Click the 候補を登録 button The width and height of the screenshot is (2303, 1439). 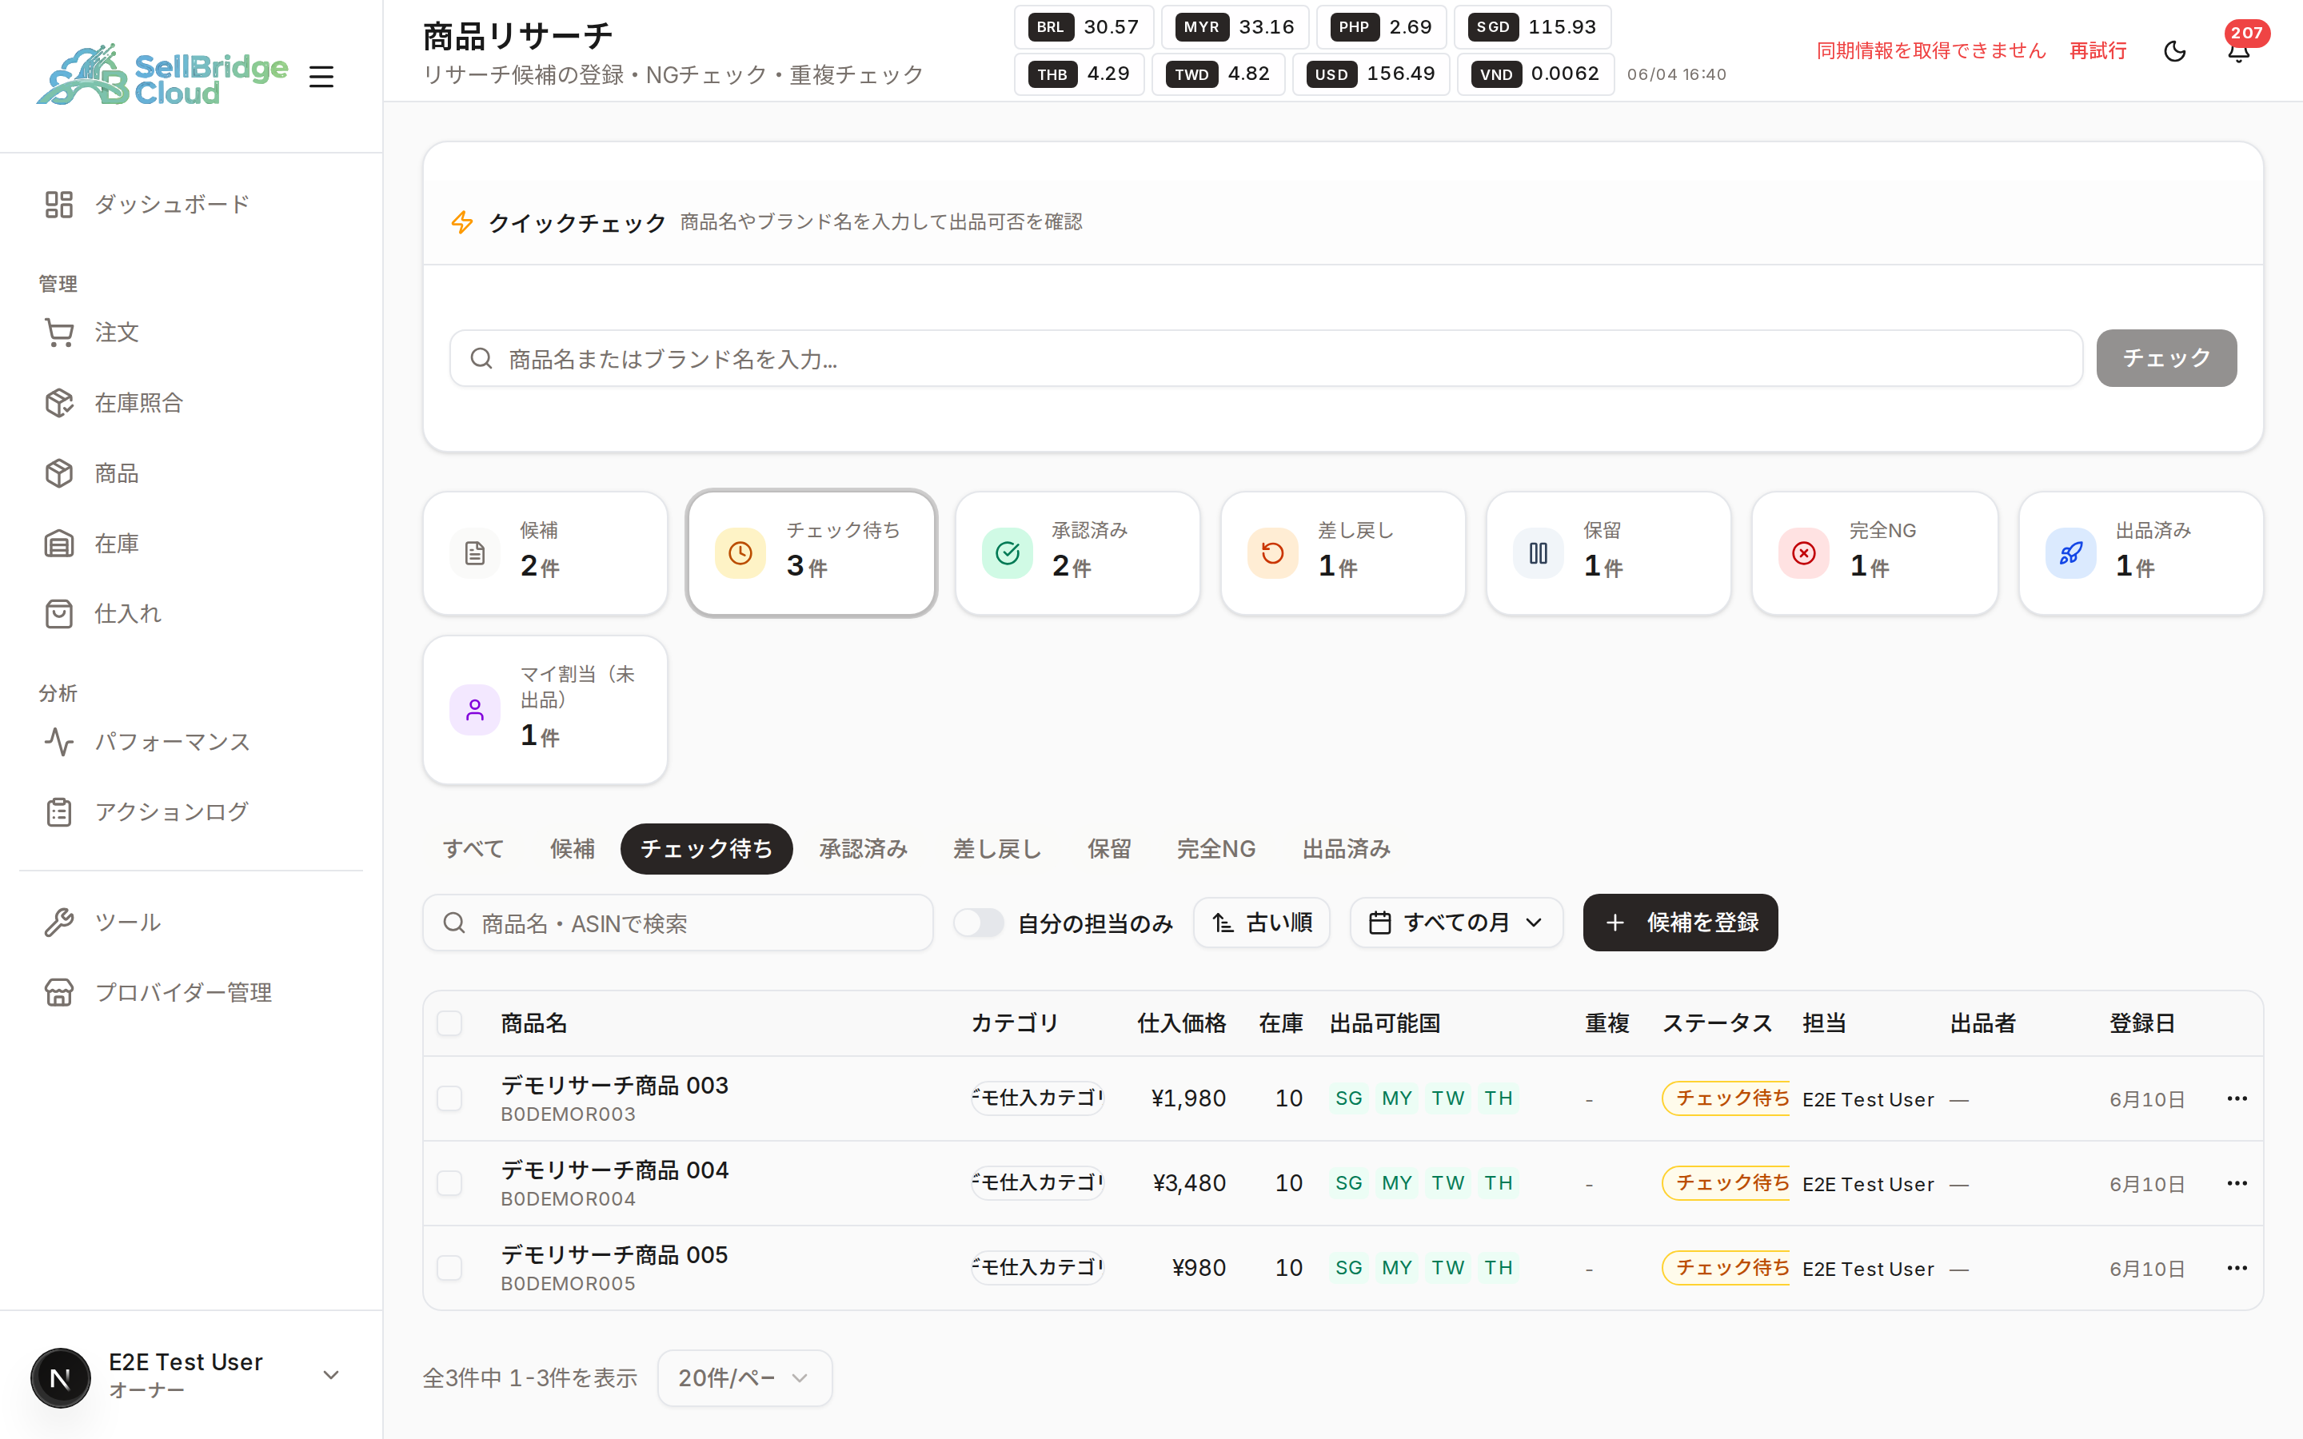tap(1679, 923)
